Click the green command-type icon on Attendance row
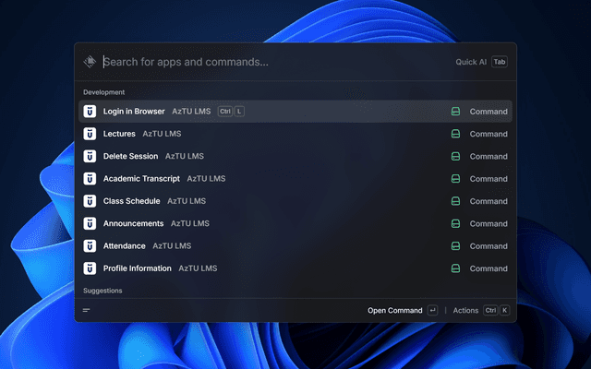 [455, 246]
